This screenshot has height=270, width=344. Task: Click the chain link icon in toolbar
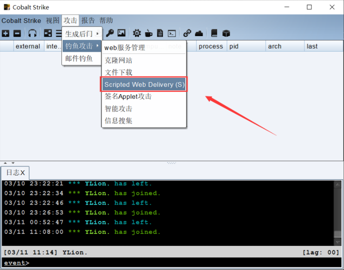pos(187,34)
